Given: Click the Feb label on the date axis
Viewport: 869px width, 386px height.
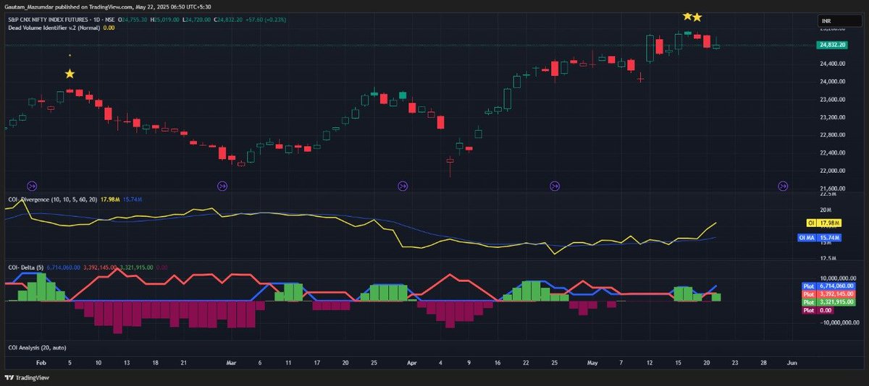Looking at the screenshot, I should coord(41,362).
